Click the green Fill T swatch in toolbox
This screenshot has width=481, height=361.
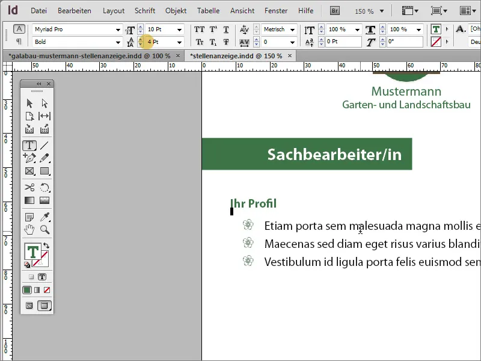33,251
